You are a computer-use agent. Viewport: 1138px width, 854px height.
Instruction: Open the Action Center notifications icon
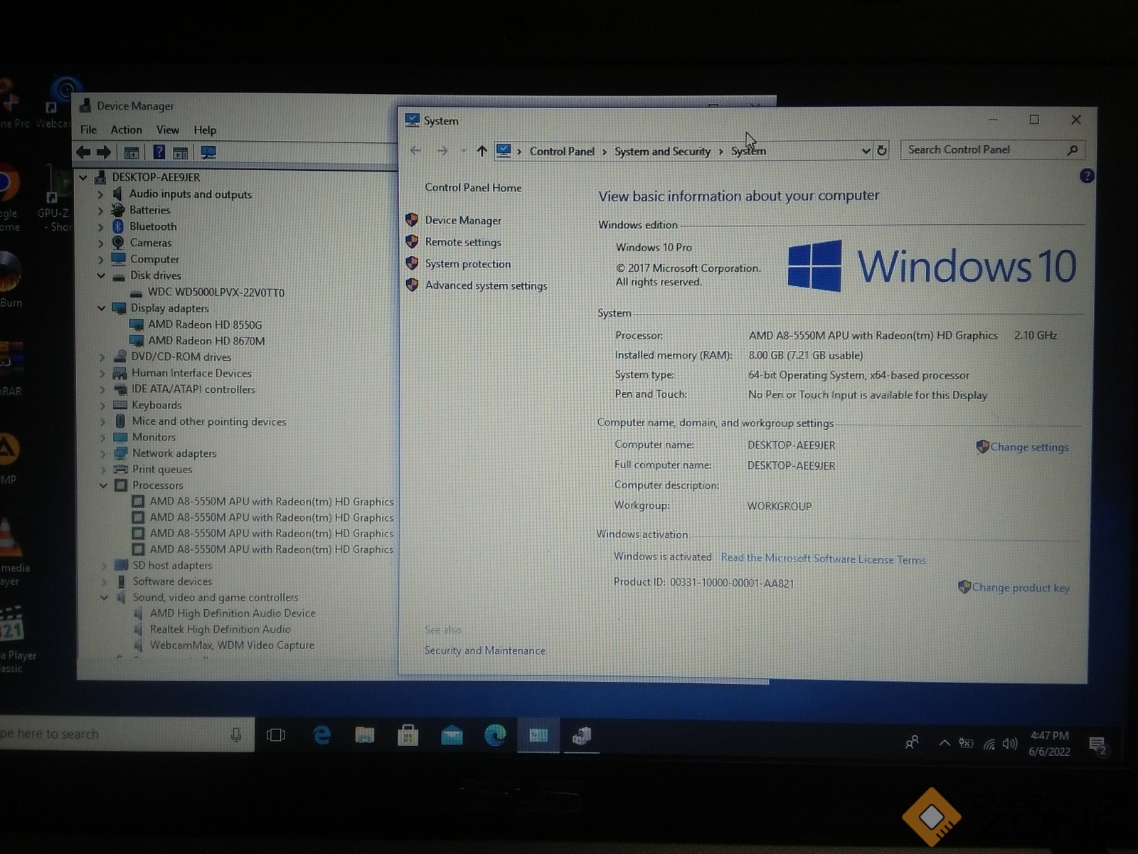point(1099,745)
